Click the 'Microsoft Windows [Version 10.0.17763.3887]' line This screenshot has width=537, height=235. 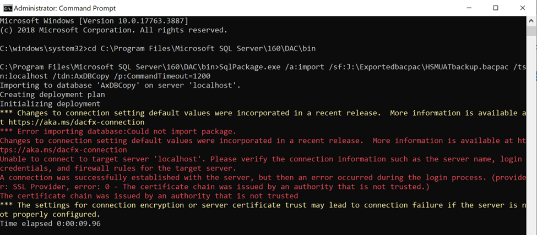coord(95,21)
